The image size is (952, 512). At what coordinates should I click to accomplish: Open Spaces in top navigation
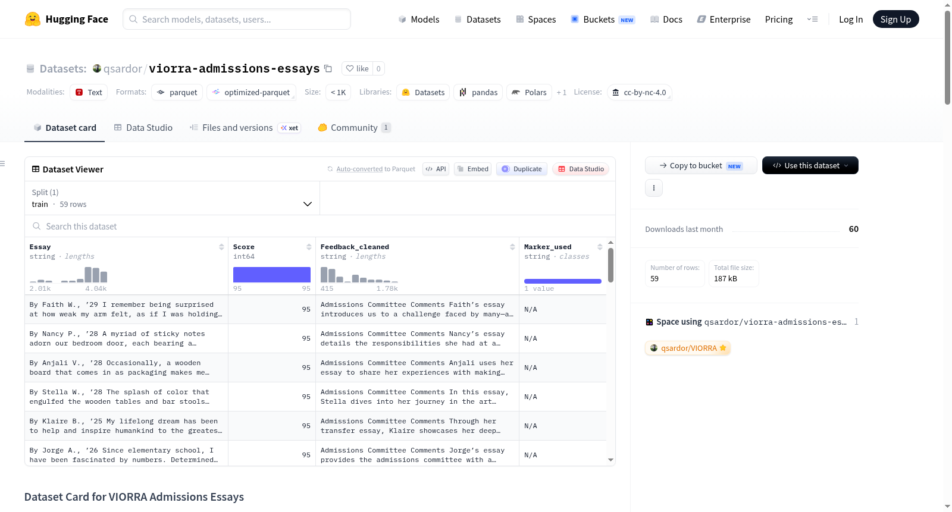click(x=536, y=19)
